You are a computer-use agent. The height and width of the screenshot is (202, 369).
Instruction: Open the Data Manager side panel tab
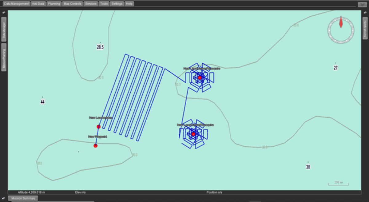tap(4, 29)
